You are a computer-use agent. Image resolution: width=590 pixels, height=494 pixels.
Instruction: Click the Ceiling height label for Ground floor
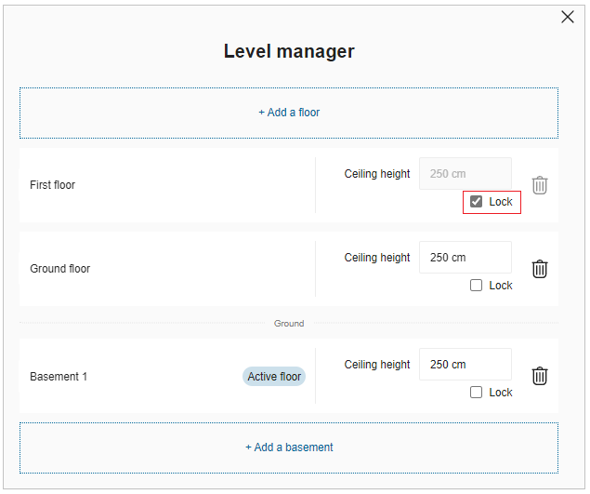point(377,258)
